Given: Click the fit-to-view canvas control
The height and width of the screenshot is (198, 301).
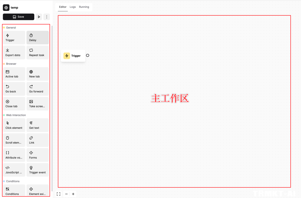Looking at the screenshot, I should click(x=59, y=194).
